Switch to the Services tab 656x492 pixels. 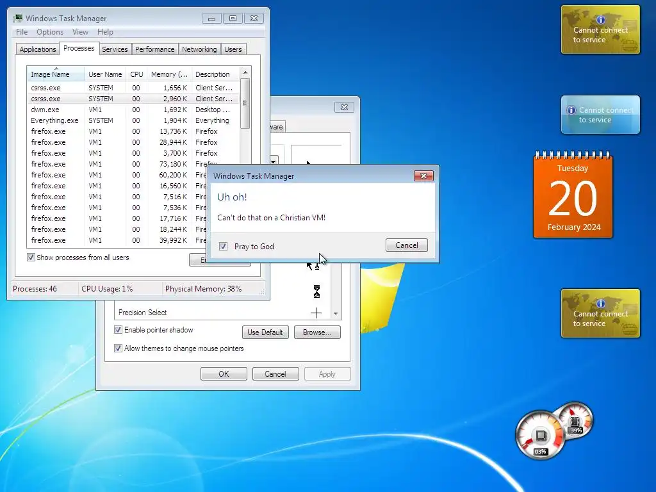[x=115, y=49]
